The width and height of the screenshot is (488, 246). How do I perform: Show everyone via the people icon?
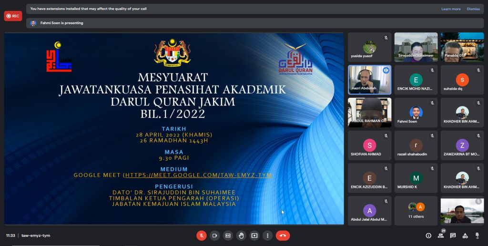tap(441, 236)
